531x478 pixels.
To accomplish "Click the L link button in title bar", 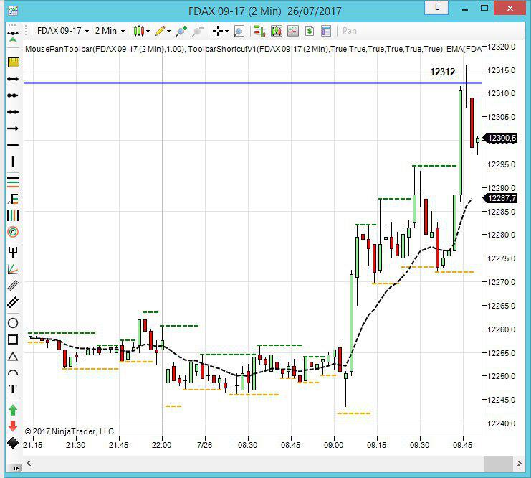I will 436,7.
